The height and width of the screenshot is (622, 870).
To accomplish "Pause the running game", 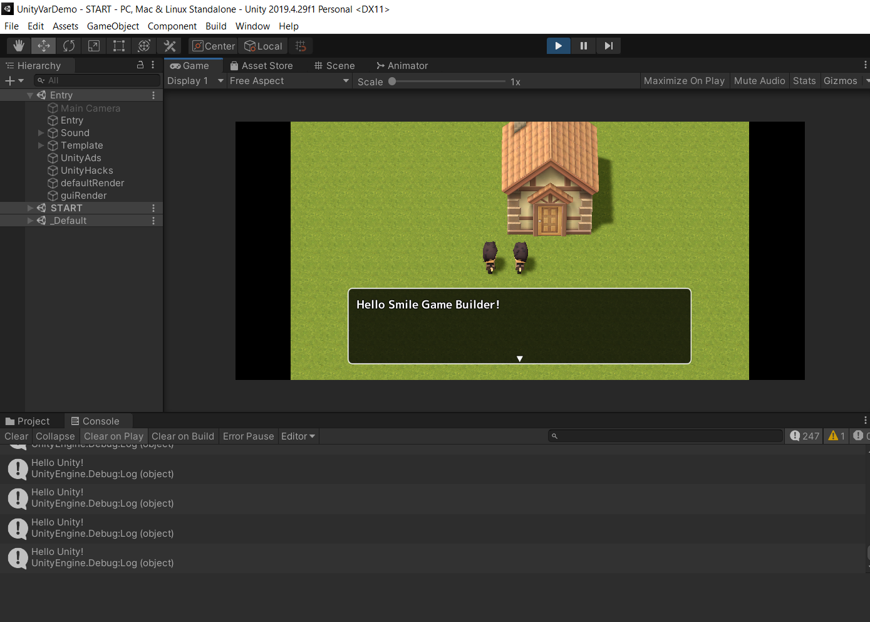I will click(583, 46).
